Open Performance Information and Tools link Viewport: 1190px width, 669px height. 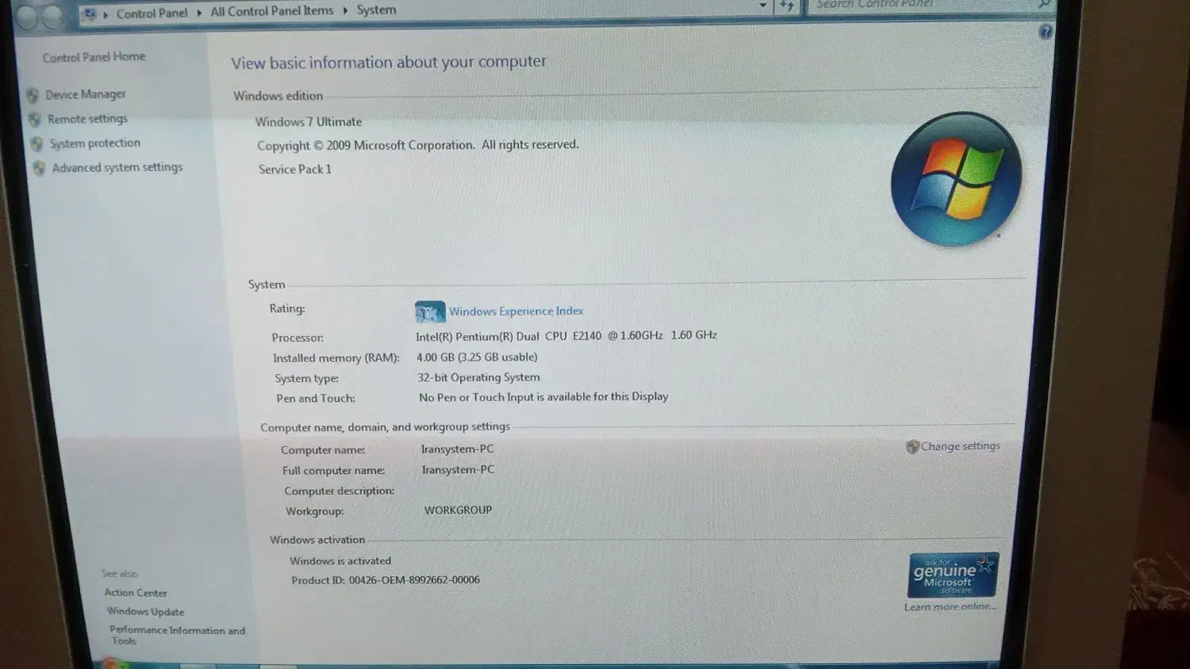177,636
